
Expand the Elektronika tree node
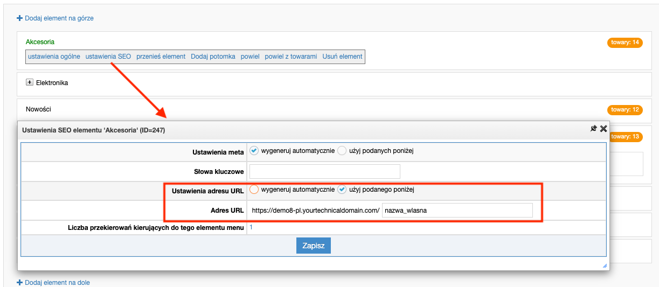coord(29,83)
